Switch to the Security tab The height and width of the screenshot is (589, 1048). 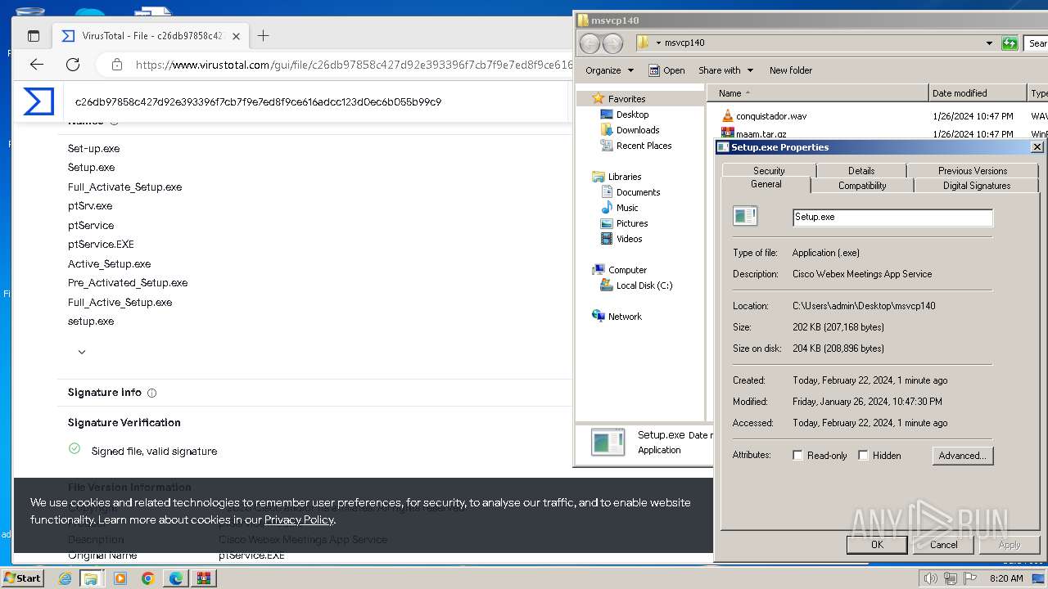pyautogui.click(x=769, y=170)
